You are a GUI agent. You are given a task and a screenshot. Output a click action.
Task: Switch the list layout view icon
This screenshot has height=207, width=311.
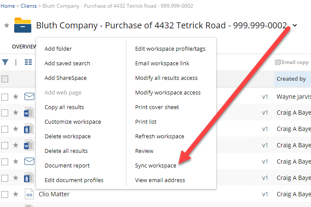coord(28,62)
